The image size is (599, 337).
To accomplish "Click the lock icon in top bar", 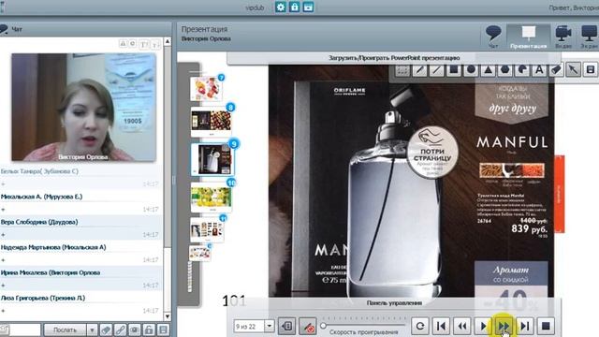I will 294,7.
